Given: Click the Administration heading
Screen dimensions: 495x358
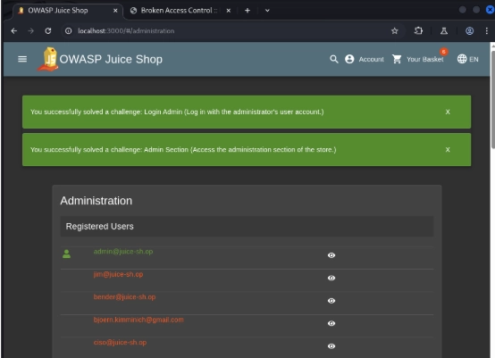Looking at the screenshot, I should tap(96, 201).
